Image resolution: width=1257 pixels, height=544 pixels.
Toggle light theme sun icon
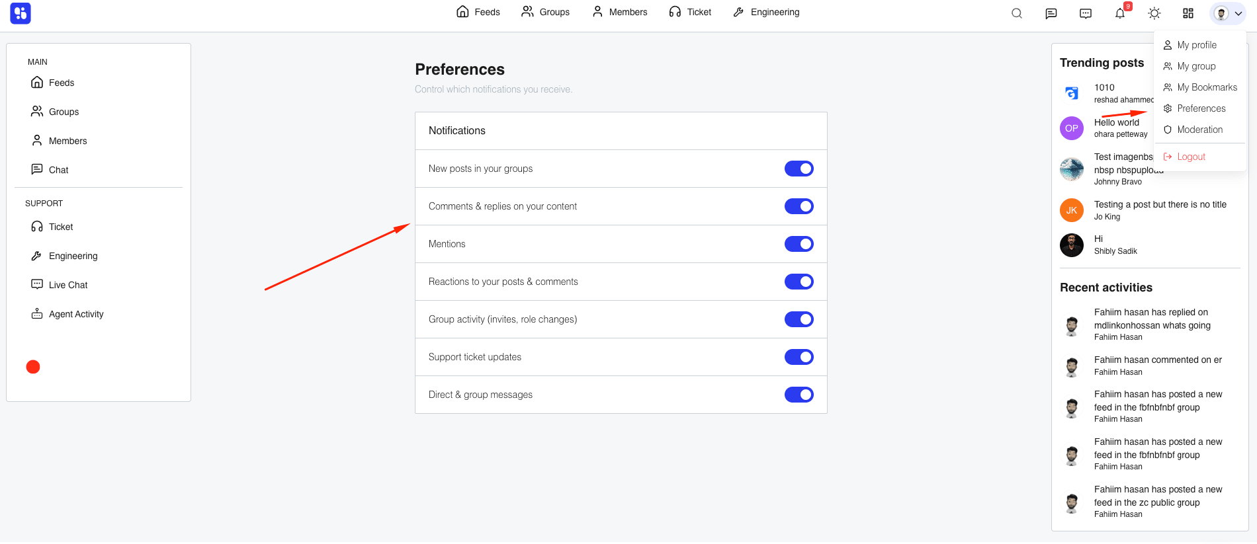pyautogui.click(x=1154, y=13)
